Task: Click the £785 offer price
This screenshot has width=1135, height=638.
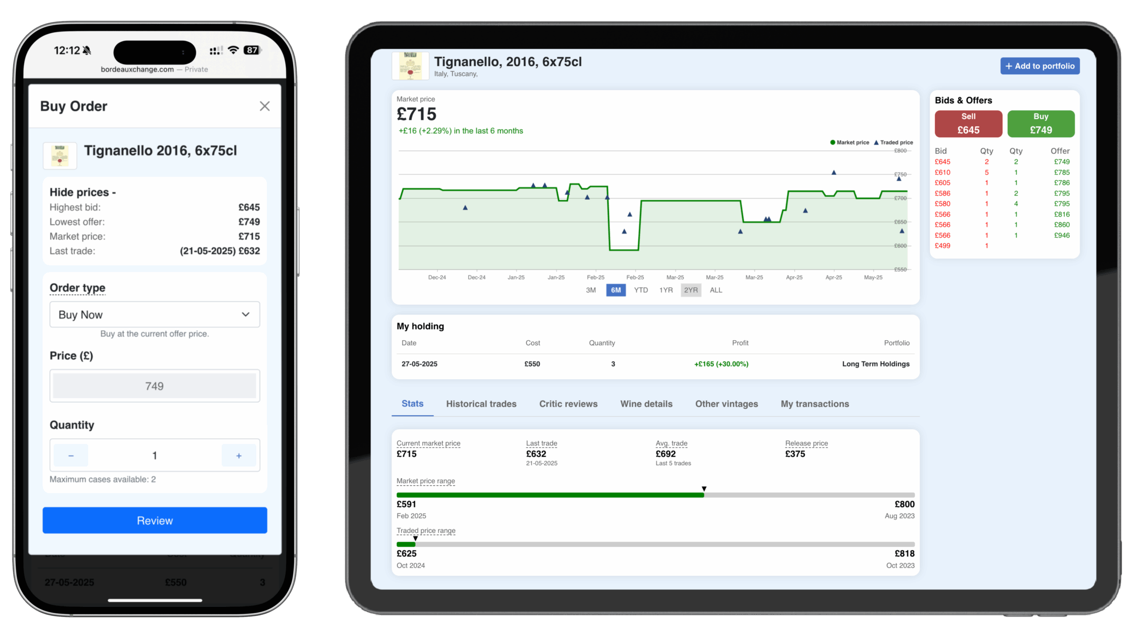Action: tap(1061, 172)
